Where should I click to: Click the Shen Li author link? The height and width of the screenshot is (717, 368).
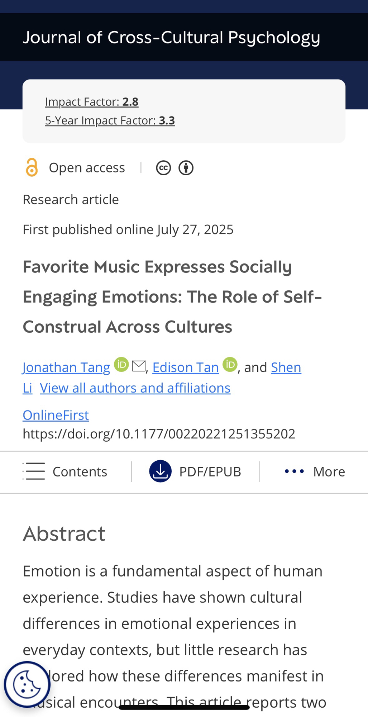[x=286, y=367]
